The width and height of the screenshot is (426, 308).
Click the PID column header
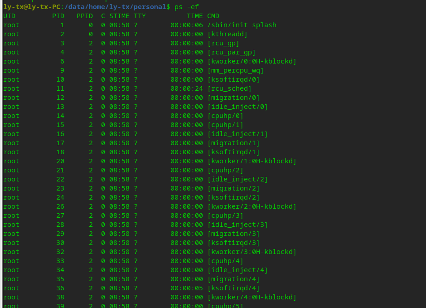(58, 16)
